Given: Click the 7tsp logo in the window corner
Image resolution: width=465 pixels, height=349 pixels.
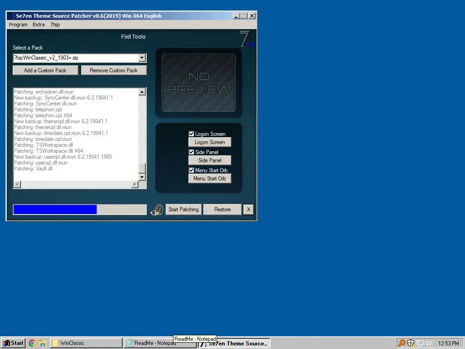Looking at the screenshot, I should coord(247,39).
